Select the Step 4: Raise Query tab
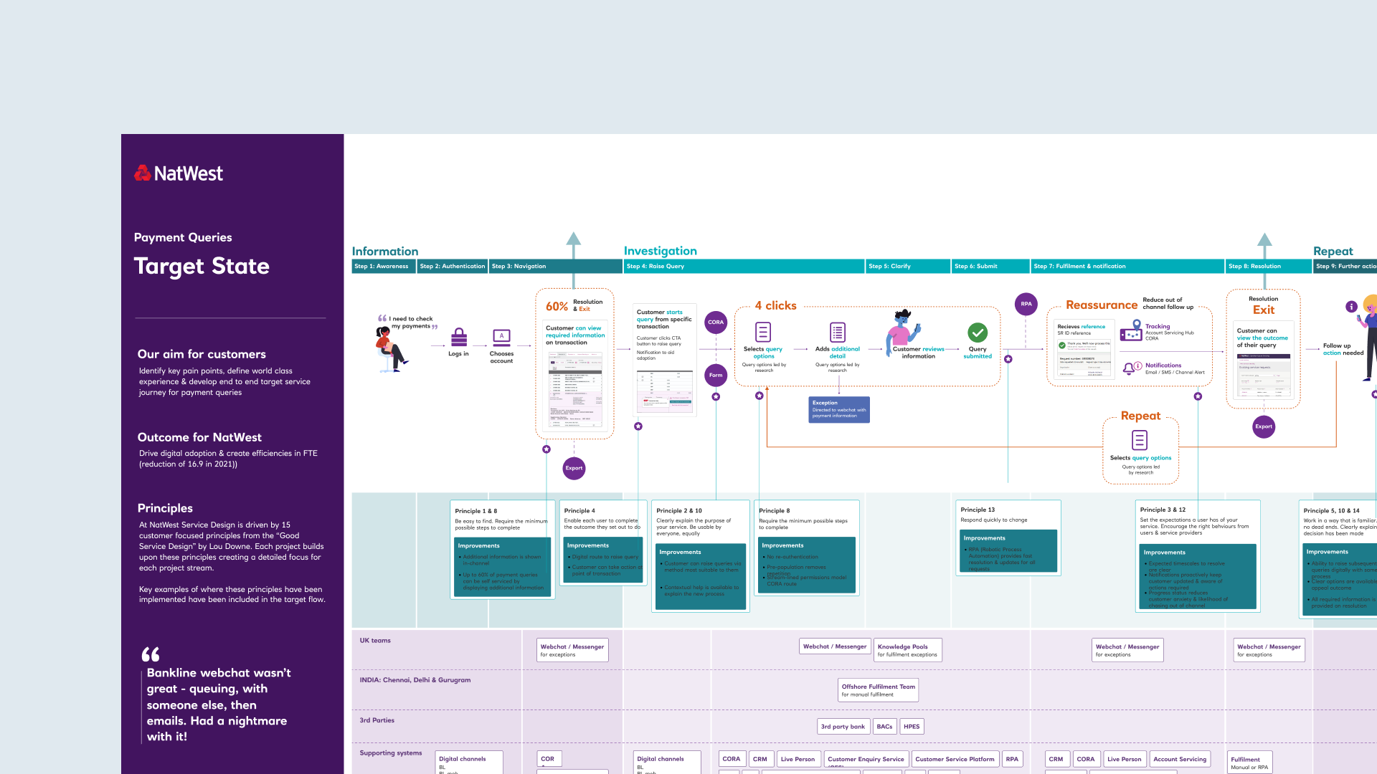This screenshot has width=1377, height=774. click(744, 267)
